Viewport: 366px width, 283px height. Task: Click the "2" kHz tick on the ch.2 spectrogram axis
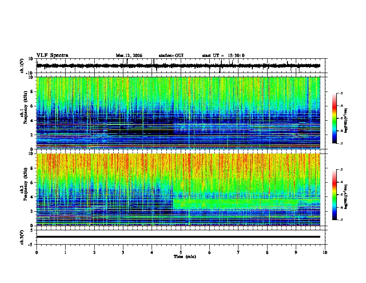[x=32, y=211]
